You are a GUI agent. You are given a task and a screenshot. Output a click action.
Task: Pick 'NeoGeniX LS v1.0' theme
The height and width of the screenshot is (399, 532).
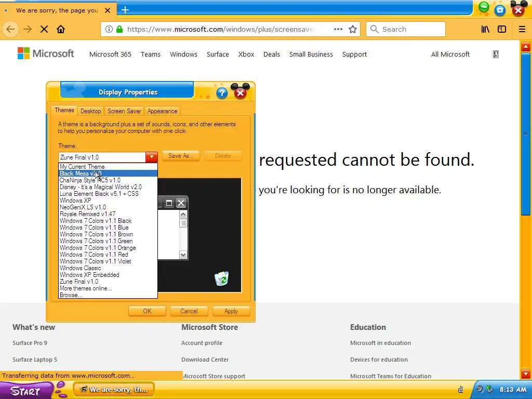(108, 207)
